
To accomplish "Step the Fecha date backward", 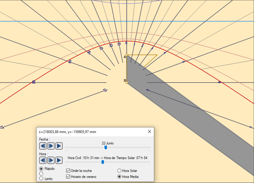I will coord(43,146).
